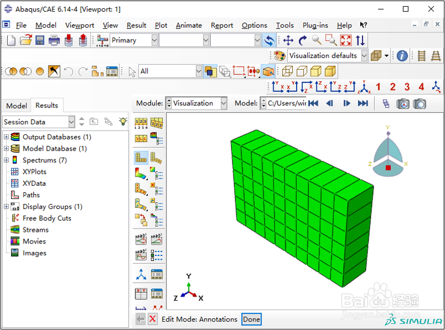Expand the Output Databases tree node

6,137
